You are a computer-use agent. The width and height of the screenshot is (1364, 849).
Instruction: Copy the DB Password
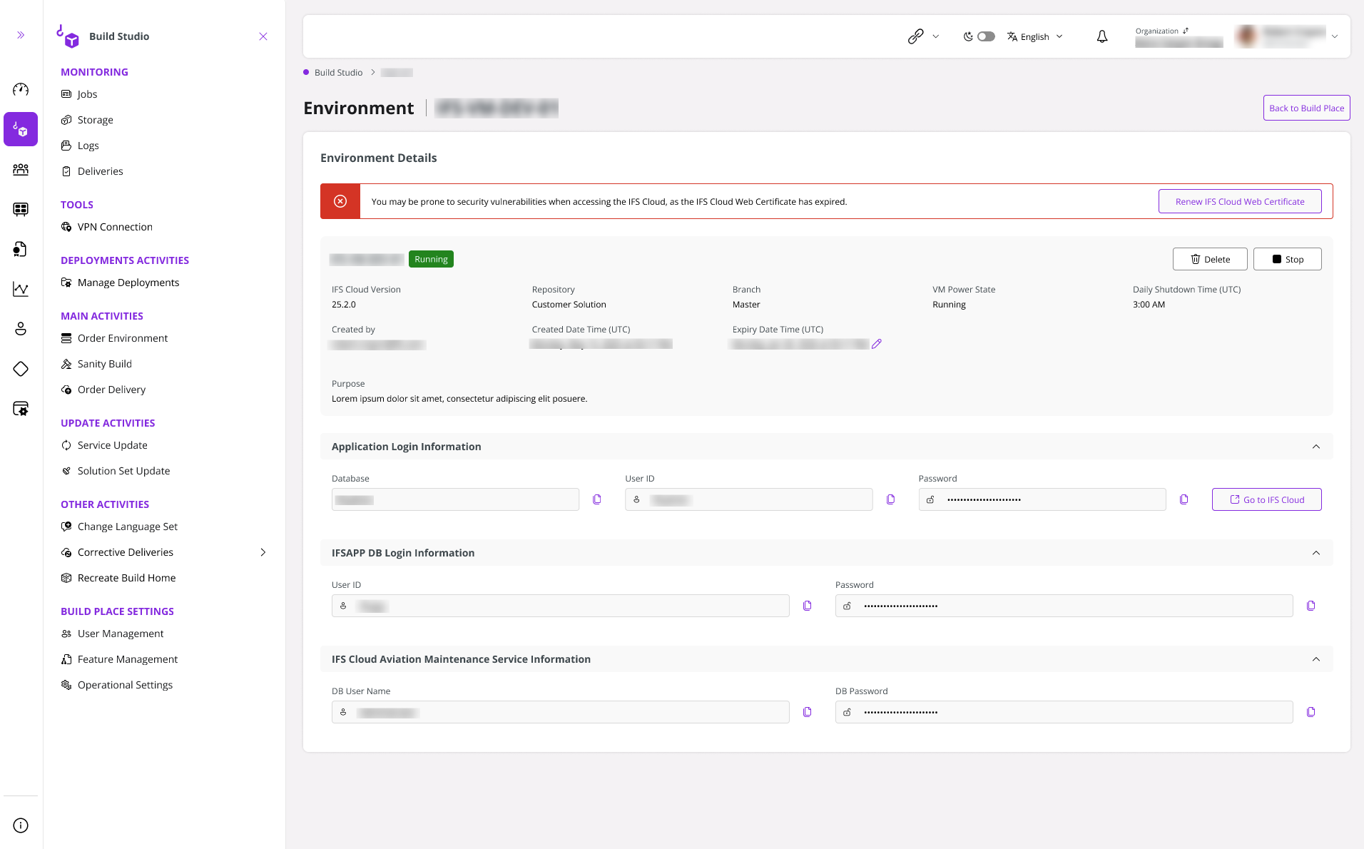tap(1311, 712)
